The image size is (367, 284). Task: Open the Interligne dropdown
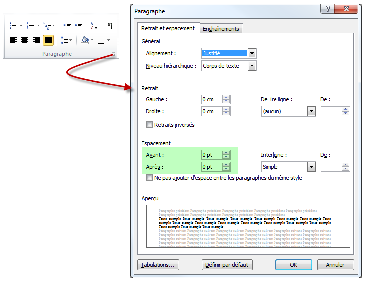click(311, 167)
